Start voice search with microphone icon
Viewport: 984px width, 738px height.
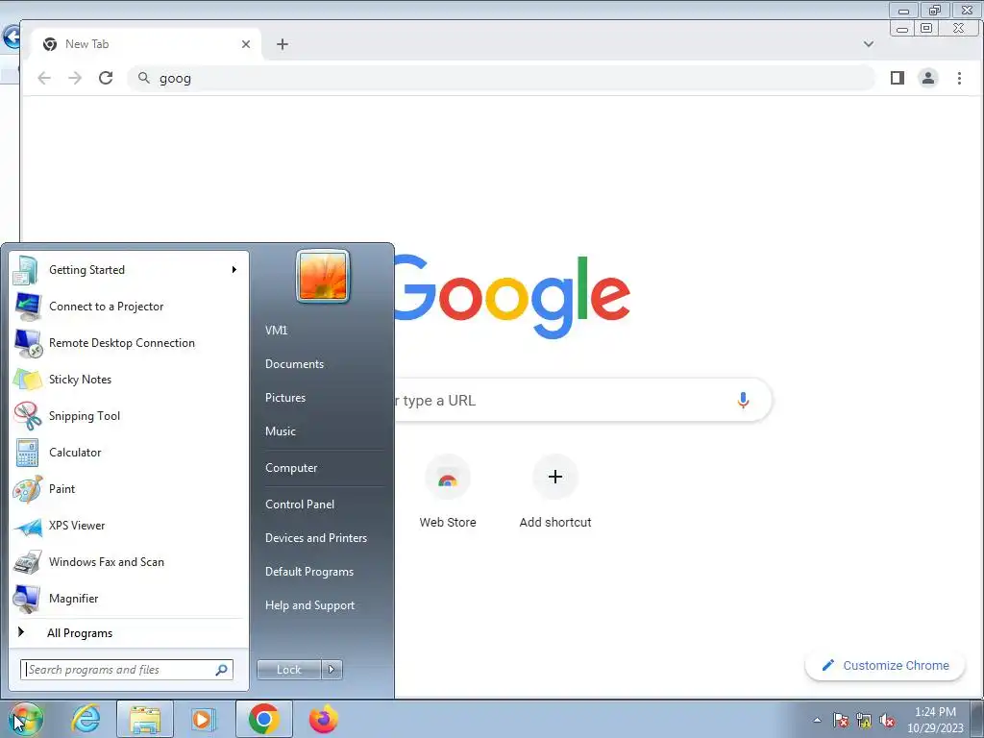click(743, 401)
